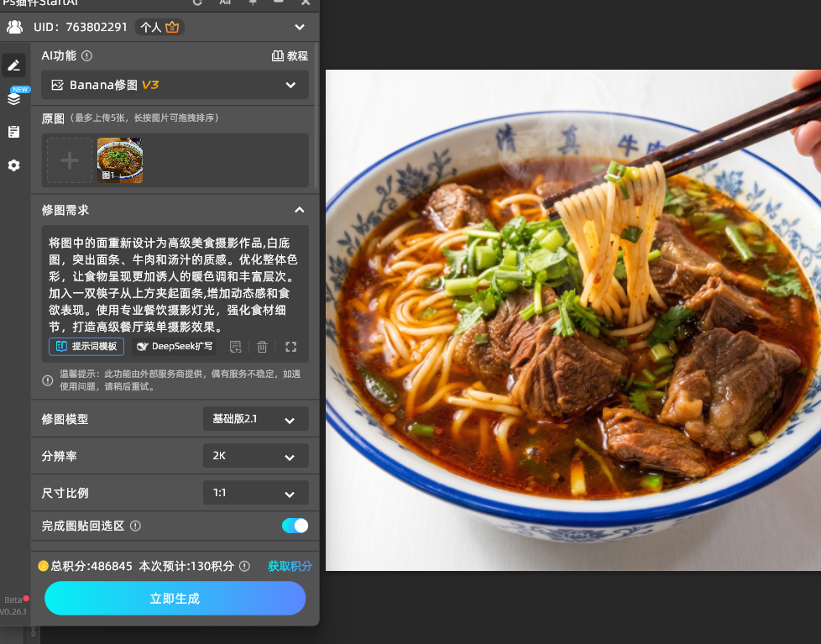Click the gold coin points icon
The height and width of the screenshot is (644, 821).
click(x=43, y=566)
